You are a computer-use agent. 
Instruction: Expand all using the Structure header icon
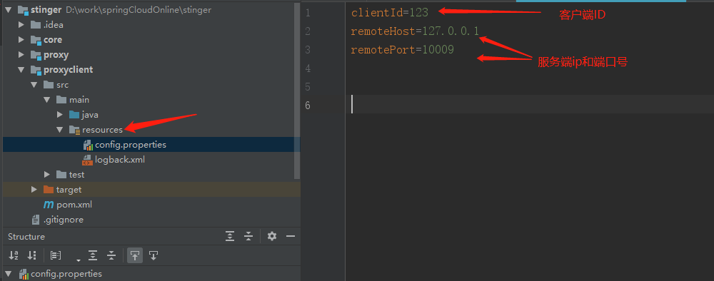tap(230, 236)
